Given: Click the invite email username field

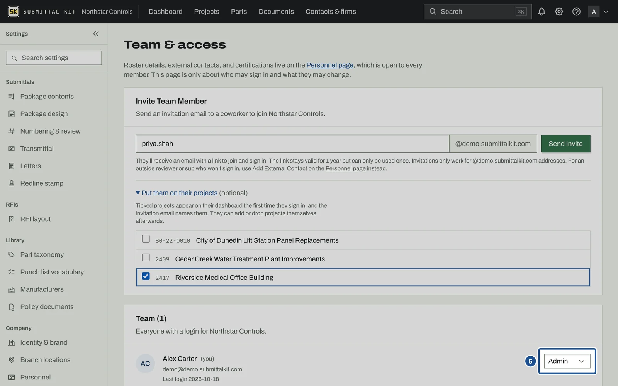Looking at the screenshot, I should [292, 144].
